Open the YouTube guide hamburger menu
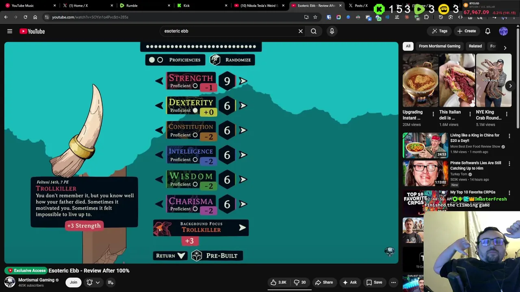The height and width of the screenshot is (292, 520). click(x=10, y=31)
